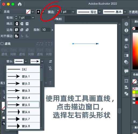Choose the round join corner icon
The height and width of the screenshot is (134, 138).
coord(22,30)
